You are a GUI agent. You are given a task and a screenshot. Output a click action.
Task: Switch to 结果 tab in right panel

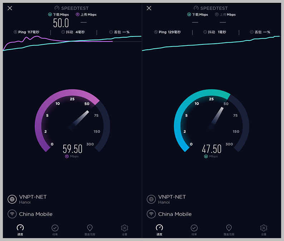pos(194,229)
